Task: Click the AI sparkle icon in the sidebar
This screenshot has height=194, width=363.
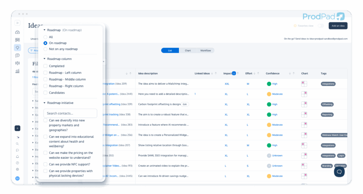Action: tap(18, 137)
